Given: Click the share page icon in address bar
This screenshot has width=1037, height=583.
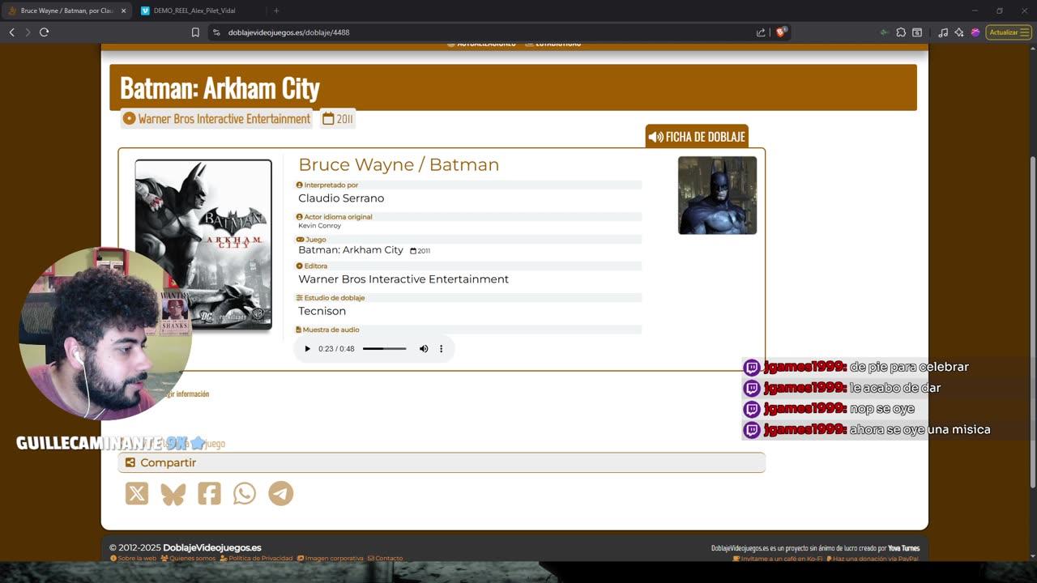Looking at the screenshot, I should [x=761, y=32].
